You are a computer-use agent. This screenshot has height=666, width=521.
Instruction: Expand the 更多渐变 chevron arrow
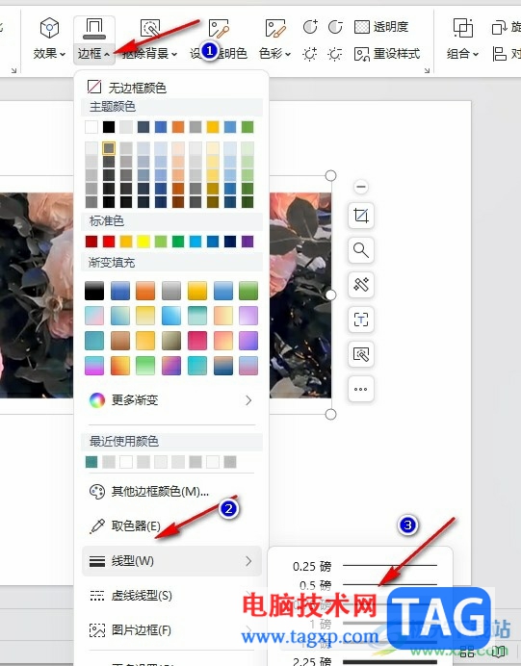tap(248, 400)
